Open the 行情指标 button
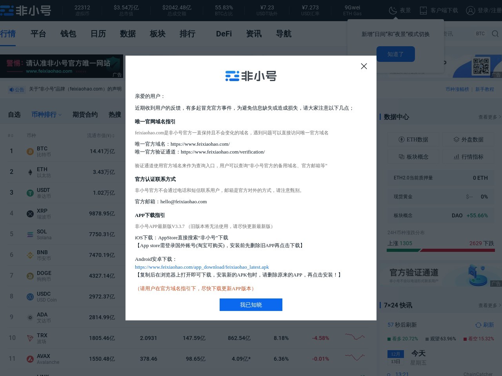The width and height of the screenshot is (502, 376). (x=469, y=157)
